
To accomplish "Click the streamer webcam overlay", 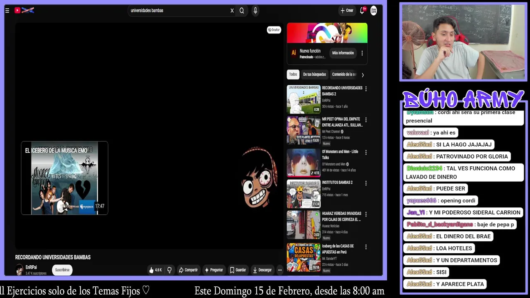I will pos(463,42).
